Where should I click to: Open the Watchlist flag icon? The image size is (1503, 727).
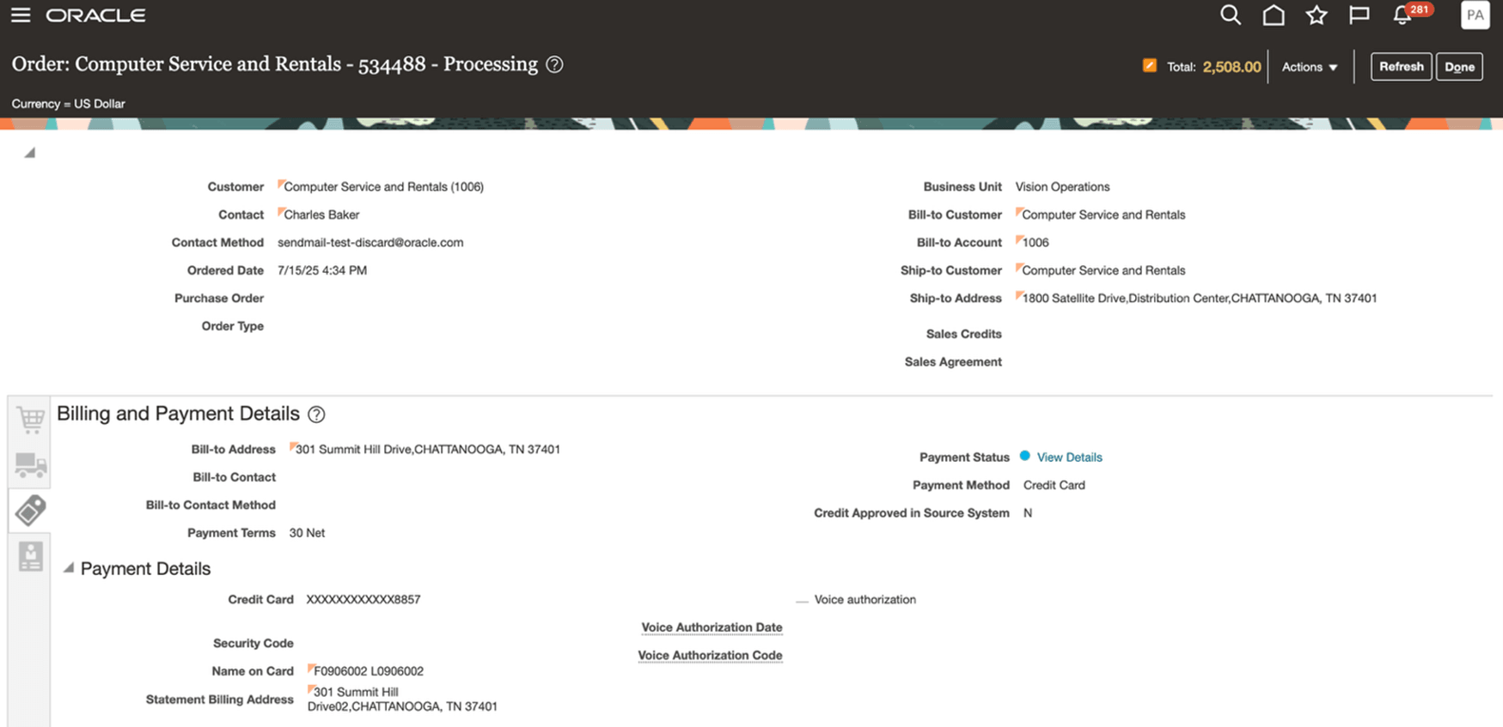[1359, 15]
